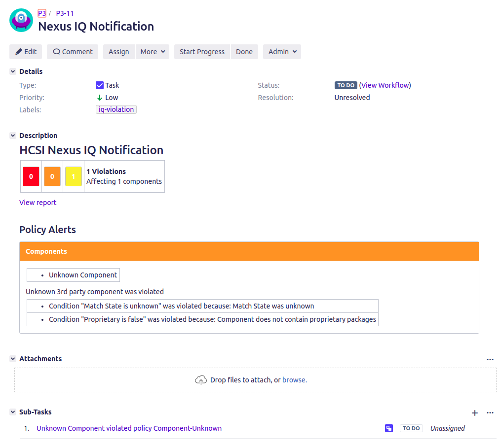Open the Attachments options ellipsis menu
This screenshot has height=445, width=500.
(x=490, y=359)
